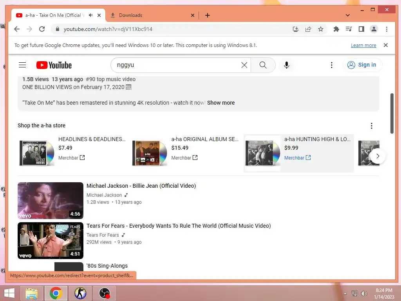Open HEADLINES & DEADLINES product title
Screen dimensions: 401x301
point(92,139)
